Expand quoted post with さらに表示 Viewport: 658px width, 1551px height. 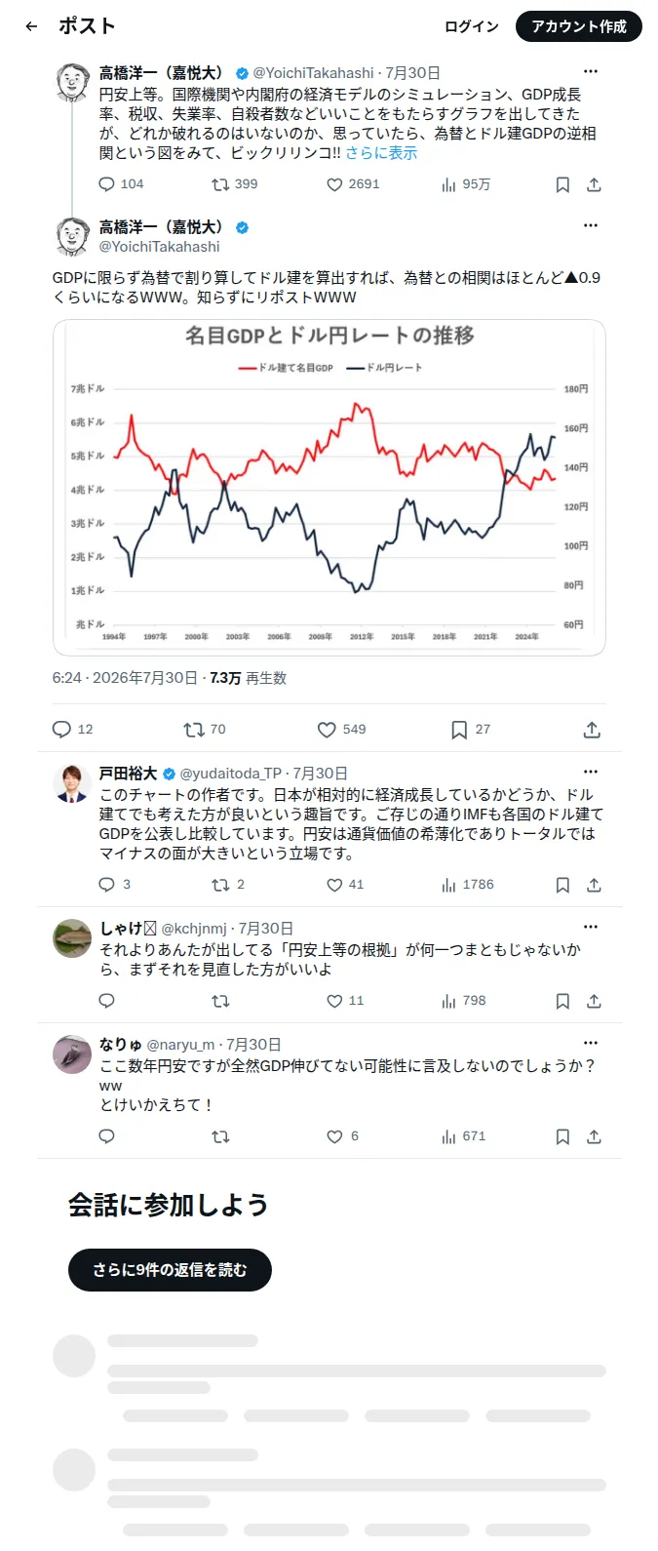(381, 153)
